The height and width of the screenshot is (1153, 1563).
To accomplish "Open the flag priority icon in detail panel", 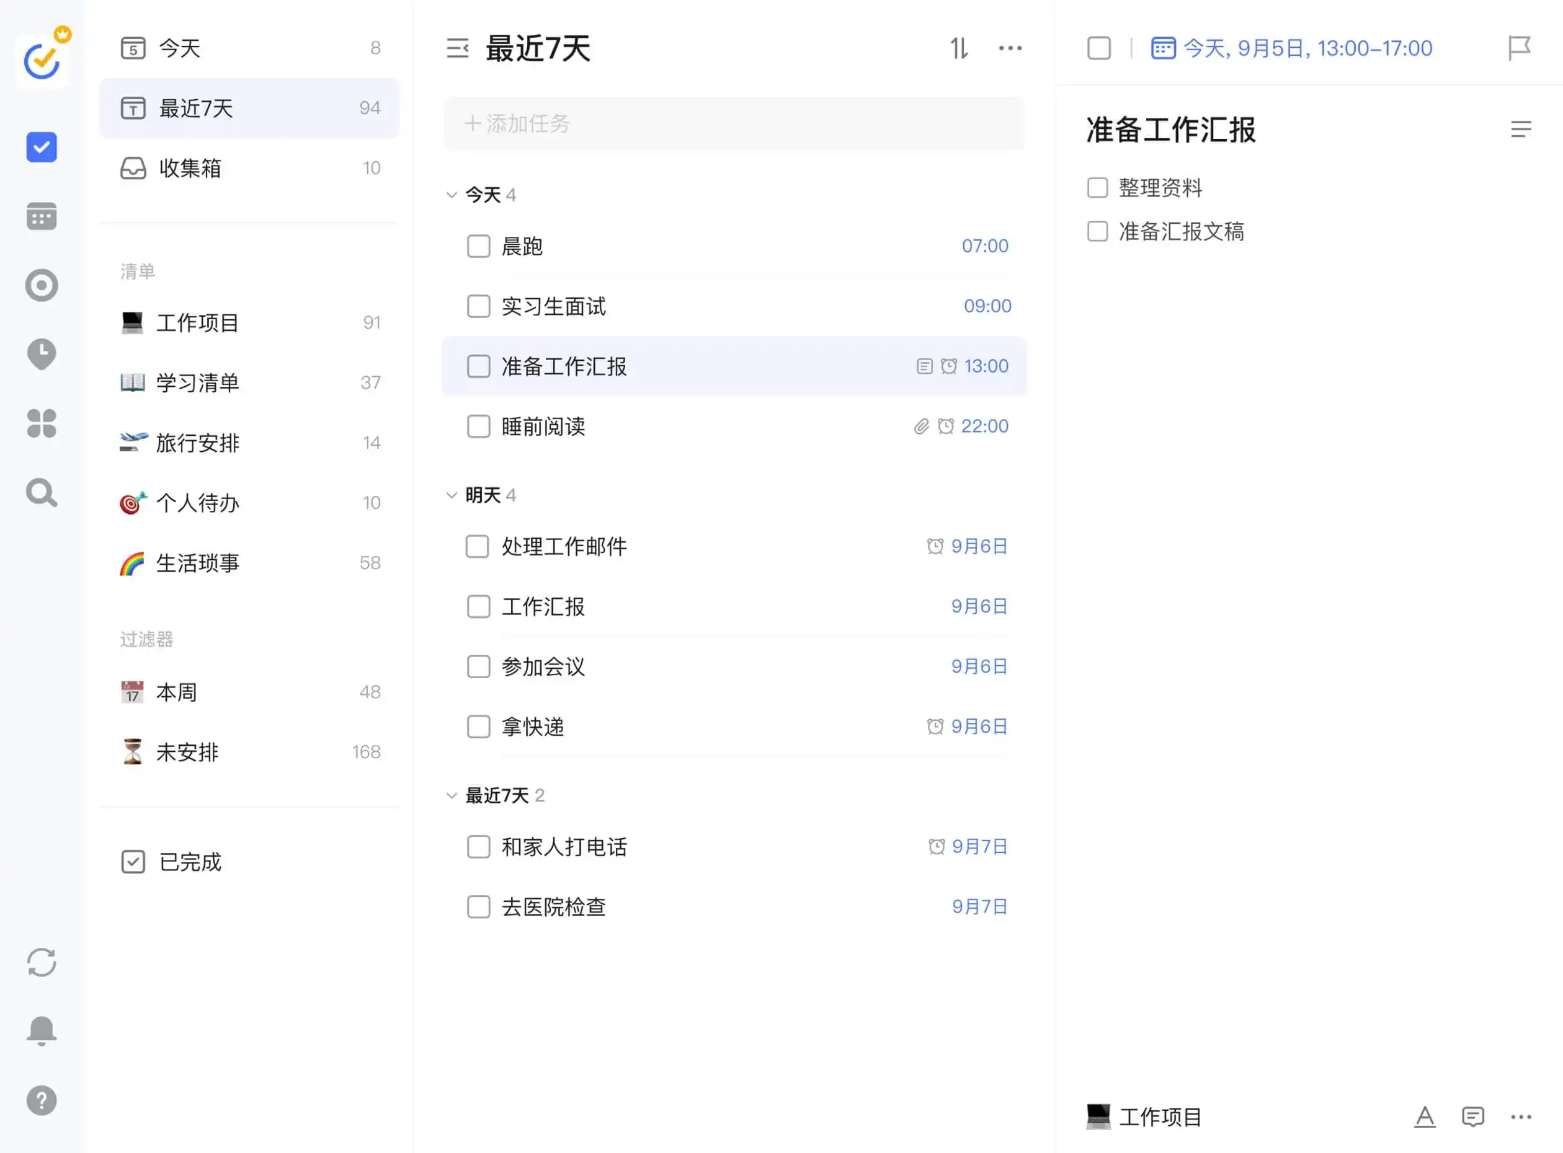I will tap(1520, 48).
